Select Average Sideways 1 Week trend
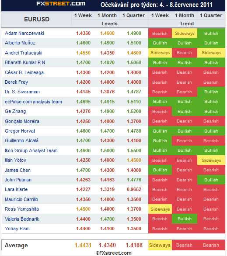 [x=160, y=245]
